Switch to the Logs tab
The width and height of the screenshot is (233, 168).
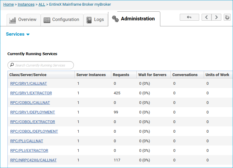(96, 20)
